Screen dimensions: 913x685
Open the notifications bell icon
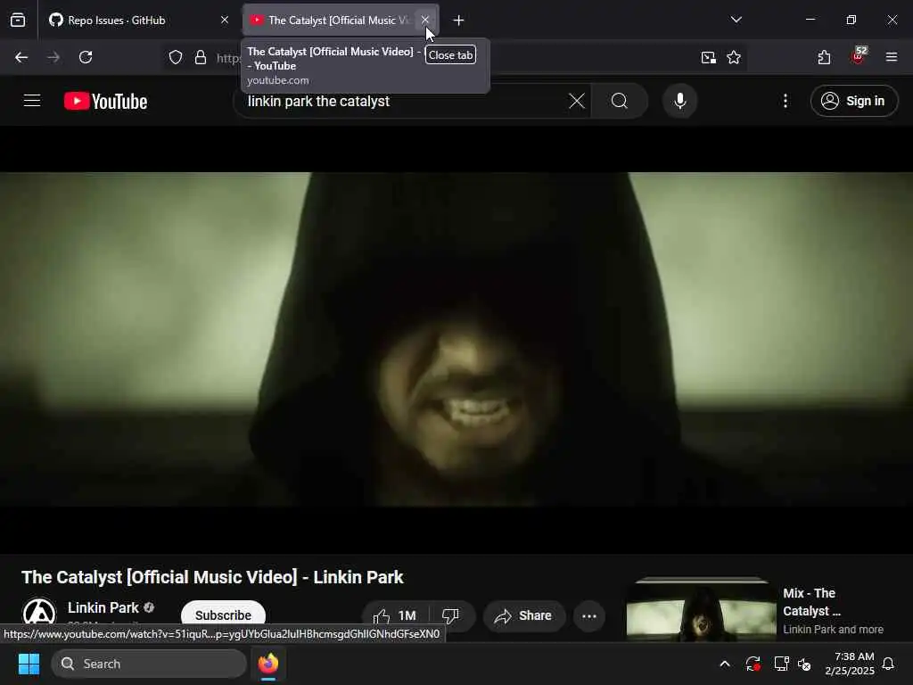pos(889,664)
